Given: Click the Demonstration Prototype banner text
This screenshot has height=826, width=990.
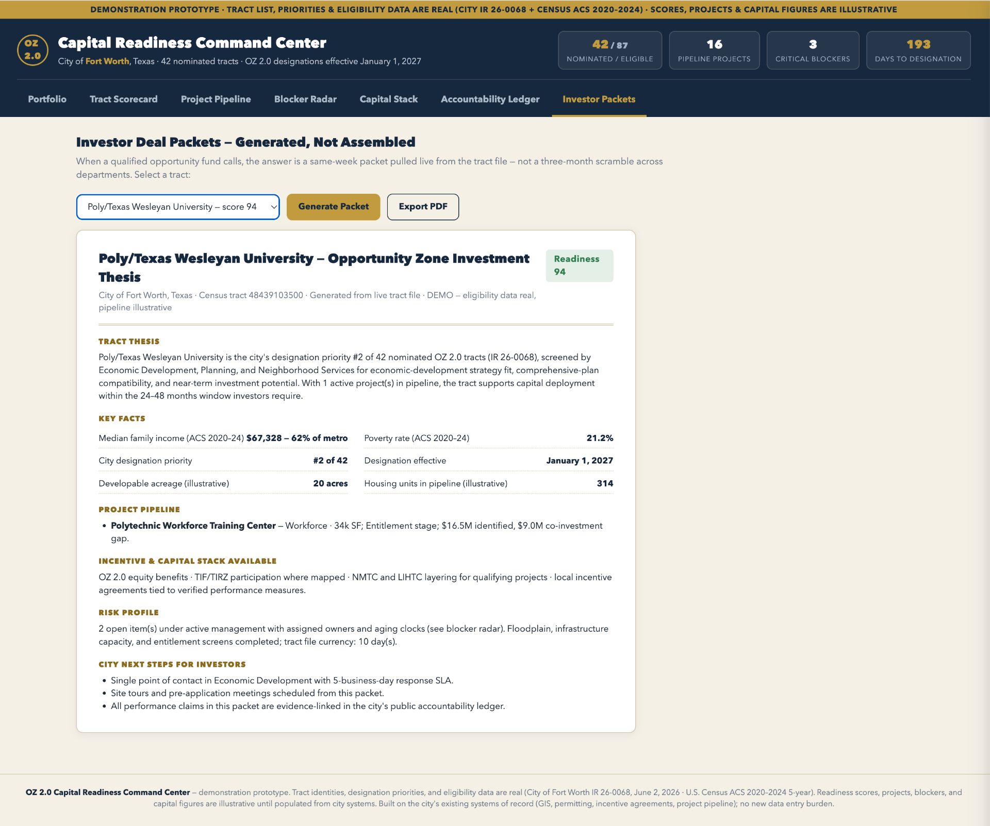Looking at the screenshot, I should tap(494, 9).
